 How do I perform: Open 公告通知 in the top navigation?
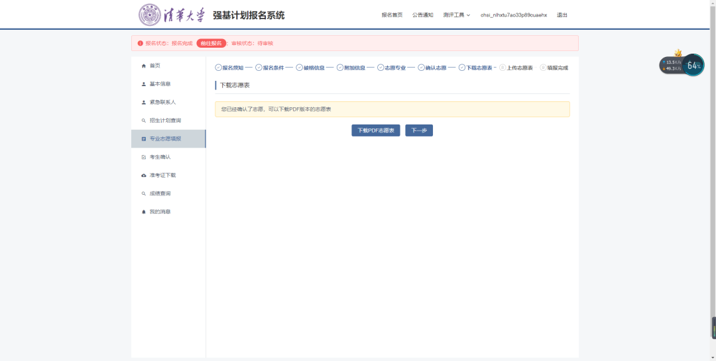pyautogui.click(x=422, y=15)
